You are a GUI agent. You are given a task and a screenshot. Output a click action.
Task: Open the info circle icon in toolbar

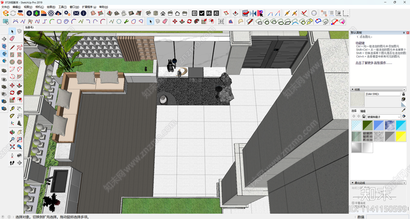[x=84, y=13]
